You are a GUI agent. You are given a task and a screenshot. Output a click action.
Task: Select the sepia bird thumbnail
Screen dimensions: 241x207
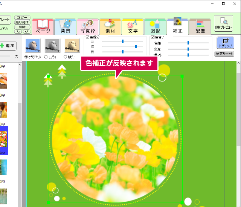[72, 46]
